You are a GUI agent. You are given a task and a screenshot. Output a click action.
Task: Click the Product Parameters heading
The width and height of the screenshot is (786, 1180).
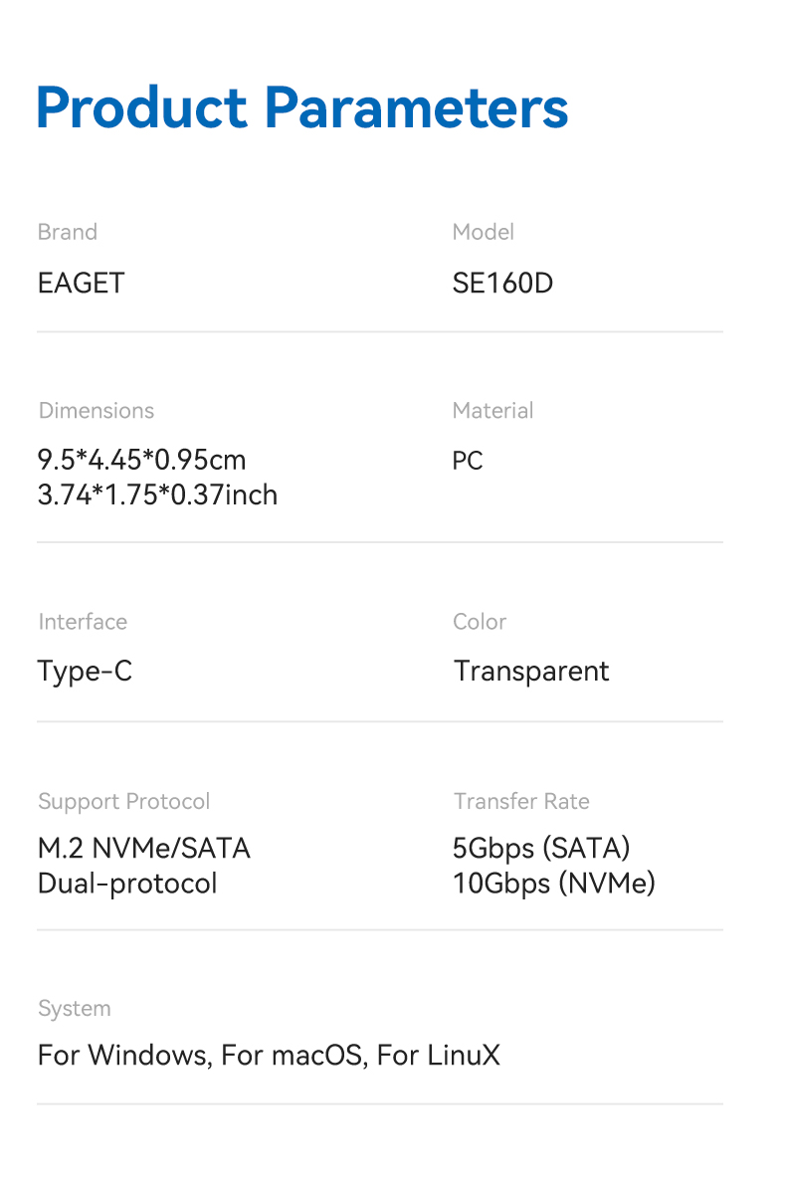301,108
